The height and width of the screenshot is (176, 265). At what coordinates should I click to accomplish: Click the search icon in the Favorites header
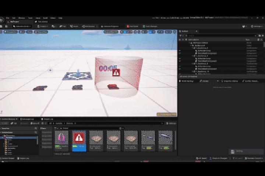coord(36,128)
